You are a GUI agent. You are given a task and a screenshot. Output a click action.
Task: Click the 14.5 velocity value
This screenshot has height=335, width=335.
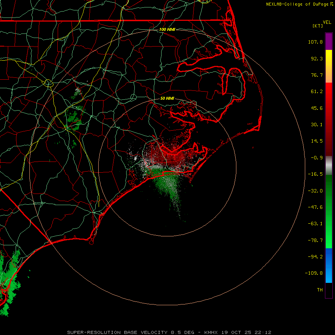[x=317, y=141]
